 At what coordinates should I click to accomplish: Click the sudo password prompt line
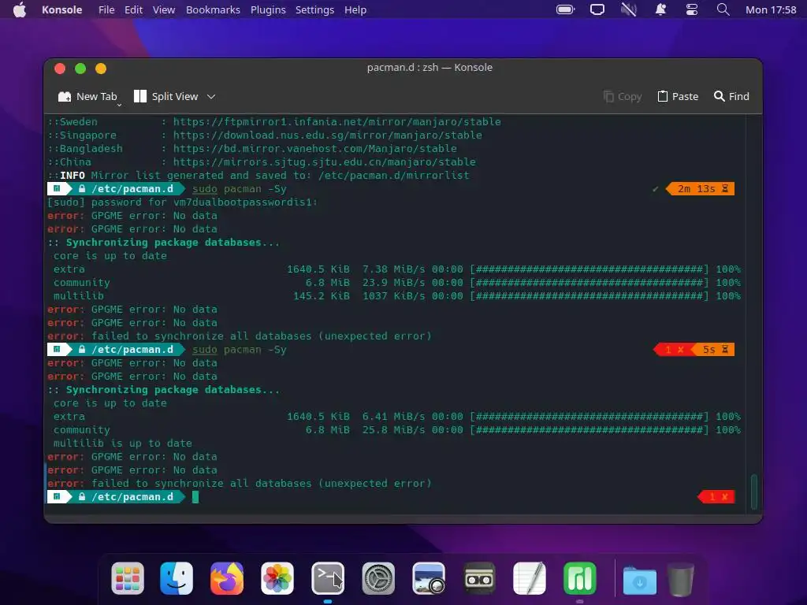pos(182,202)
